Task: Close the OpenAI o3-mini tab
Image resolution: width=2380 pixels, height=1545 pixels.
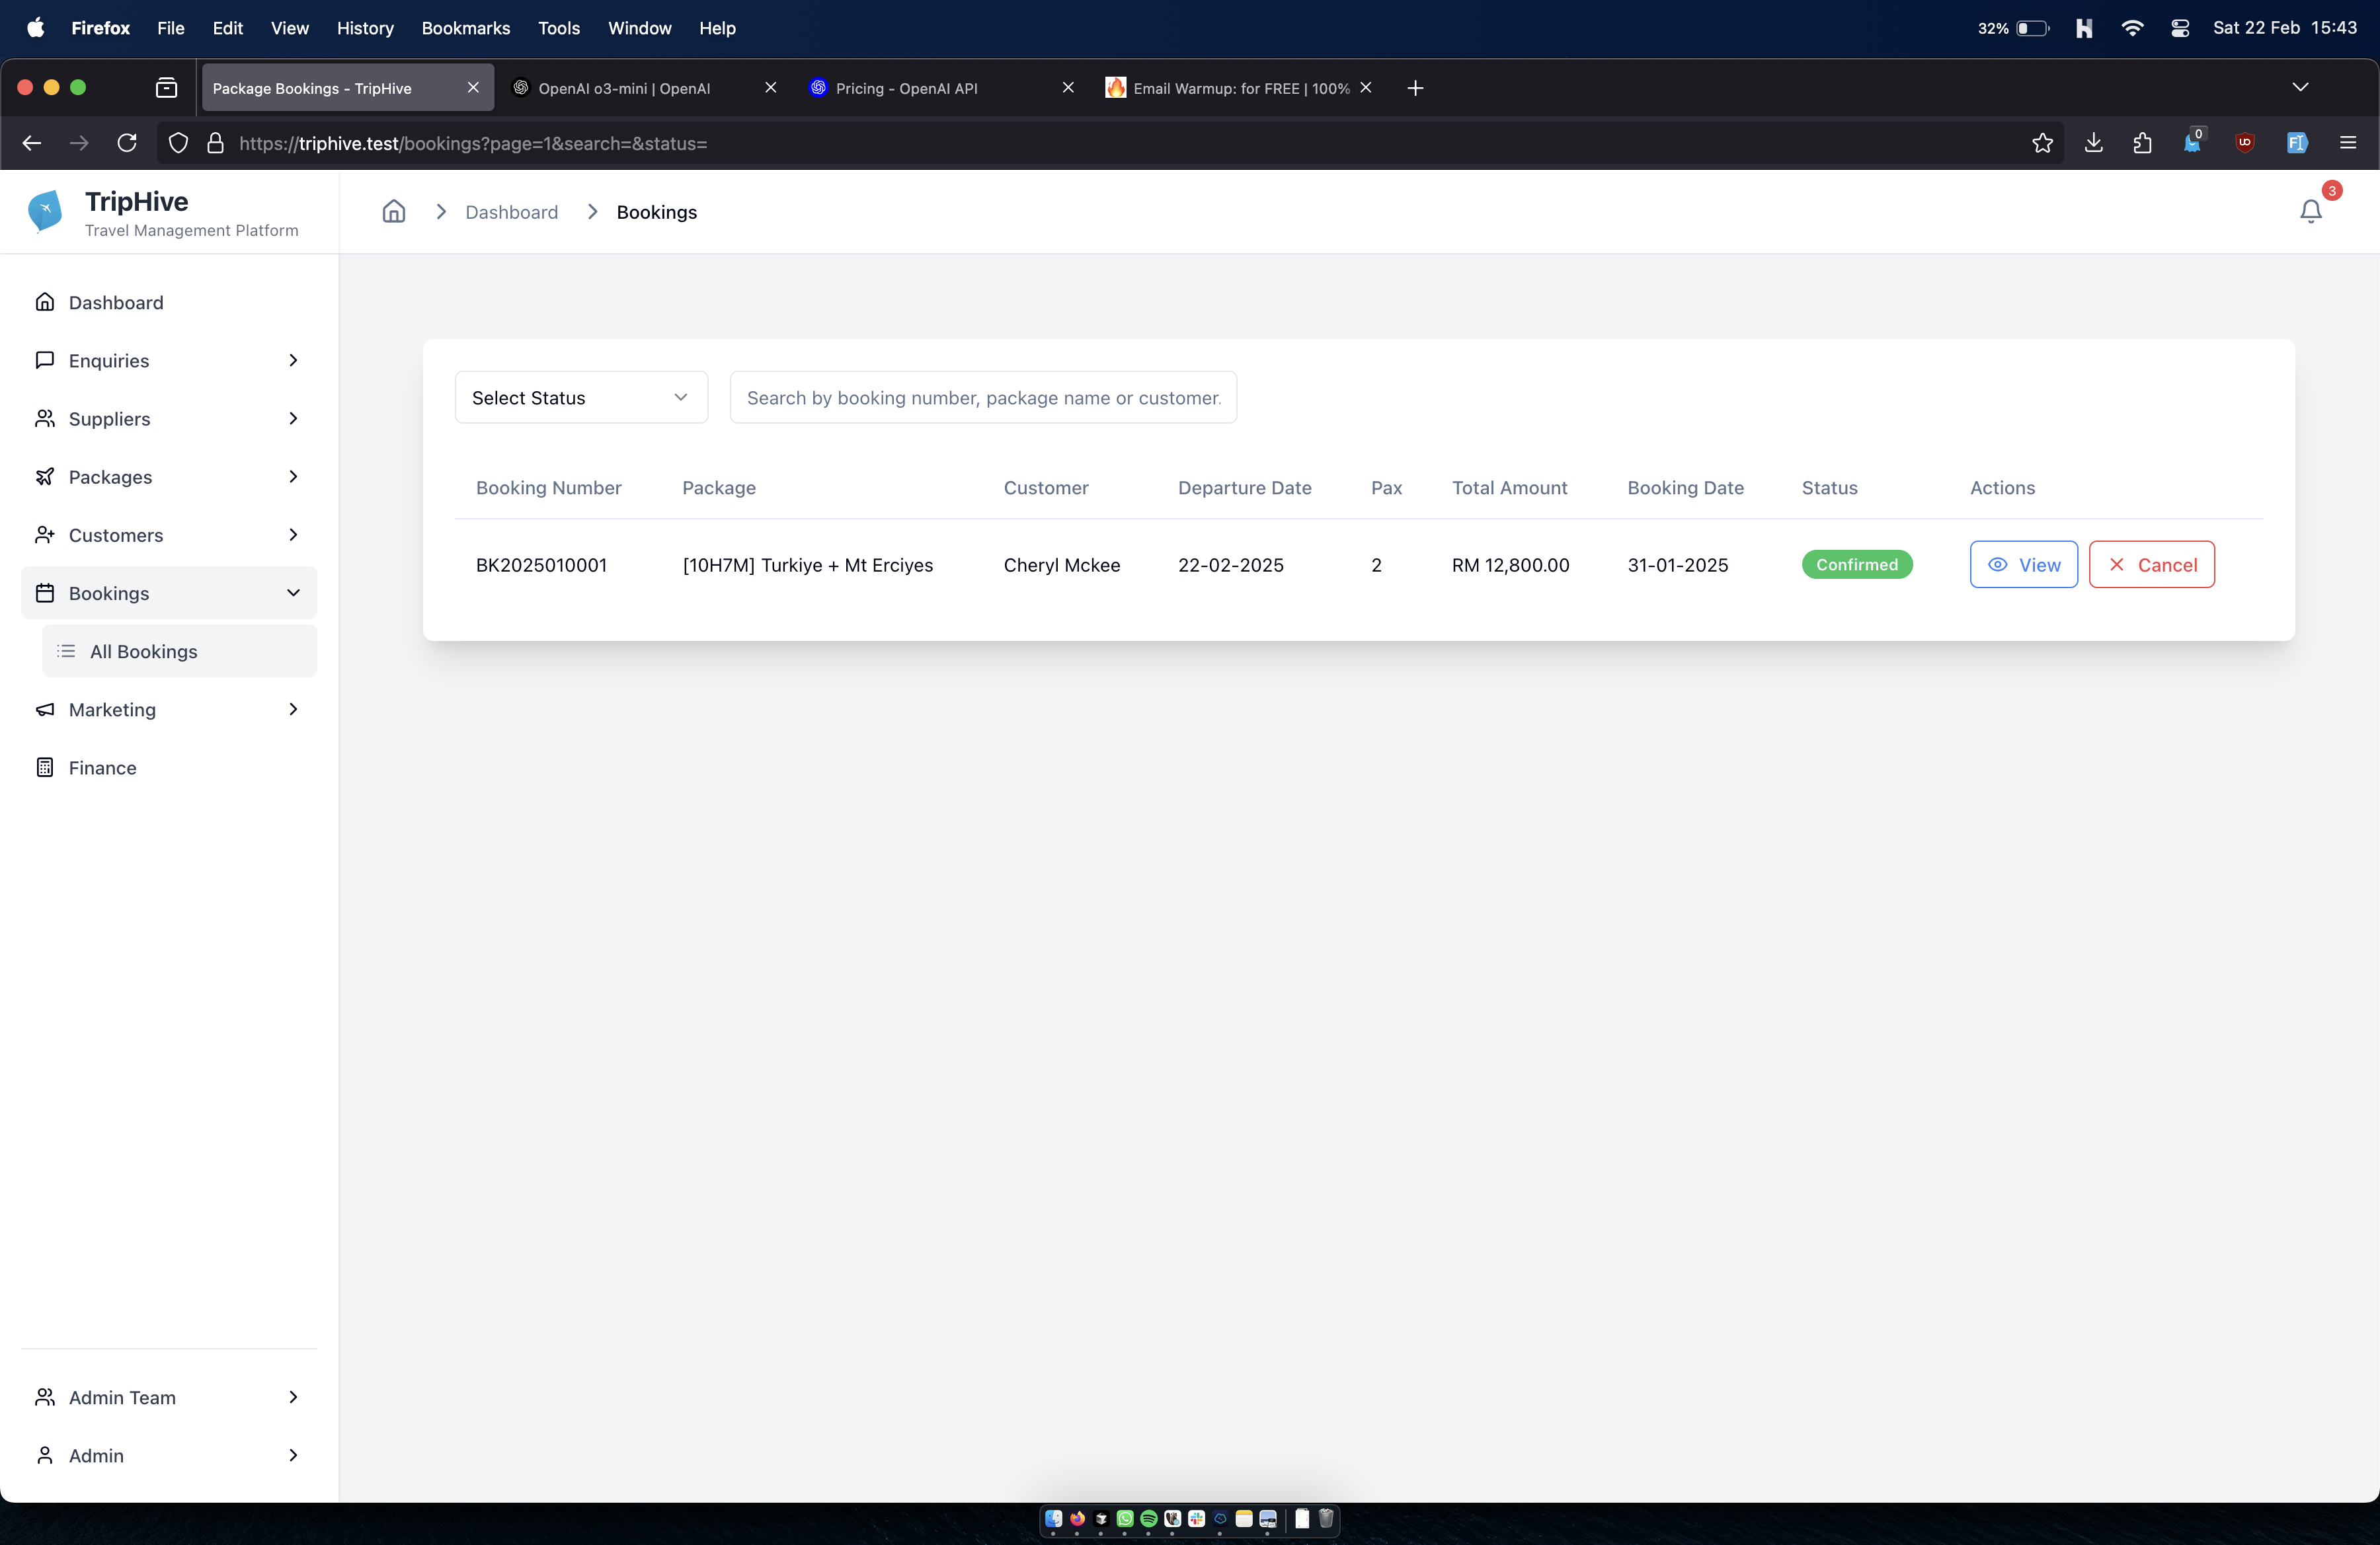Action: pos(770,88)
